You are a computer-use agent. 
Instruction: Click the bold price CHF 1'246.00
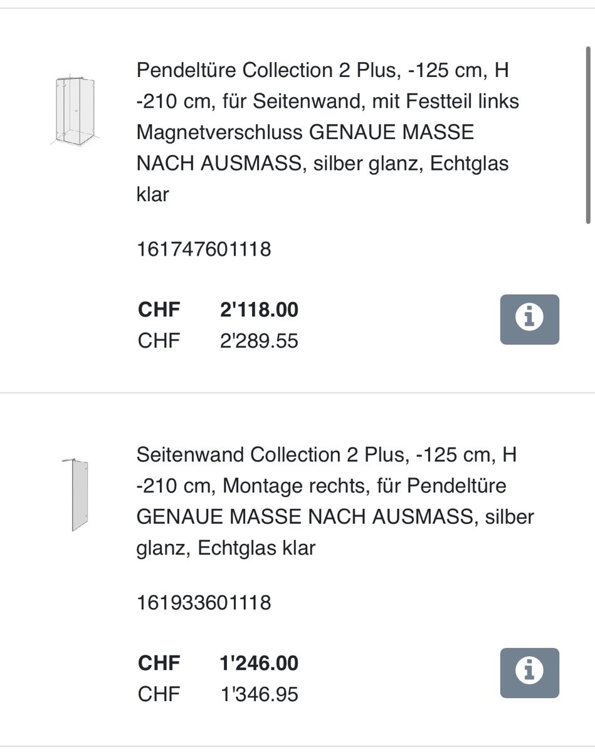pyautogui.click(x=259, y=663)
